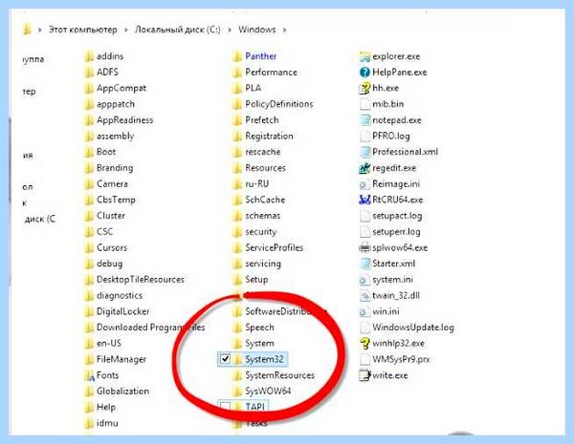Viewport: 574px width, 444px height.
Task: Click the System32 folder icon
Action: pyautogui.click(x=237, y=359)
